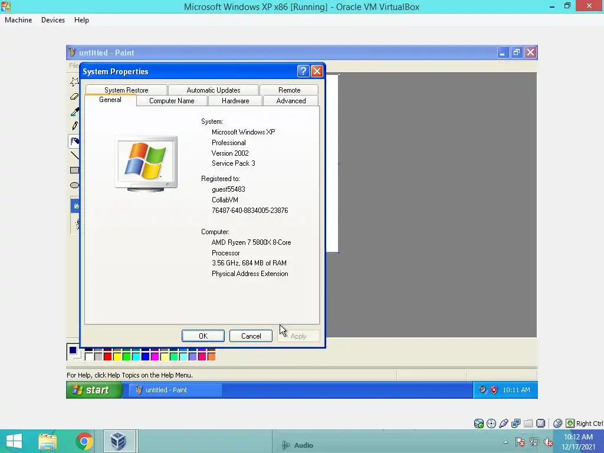Click the XP tray icon beside the shield
The width and height of the screenshot is (604, 453).
pyautogui.click(x=482, y=390)
